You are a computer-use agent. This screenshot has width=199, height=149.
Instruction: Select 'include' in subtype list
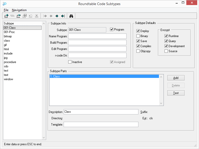[22, 53]
